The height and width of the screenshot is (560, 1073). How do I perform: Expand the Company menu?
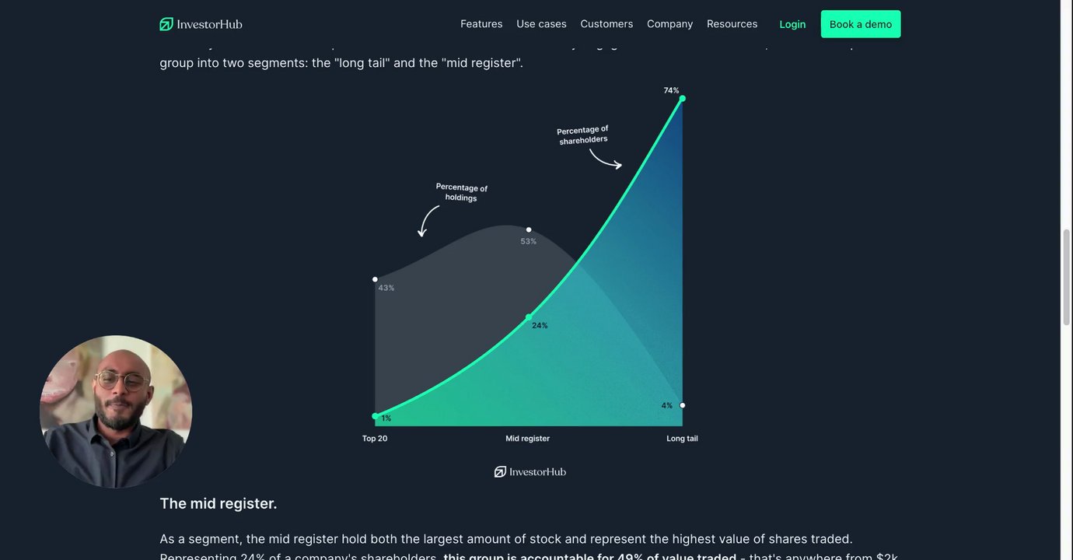coord(669,24)
